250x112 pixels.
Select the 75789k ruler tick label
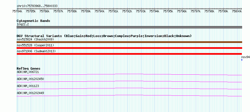86,11
